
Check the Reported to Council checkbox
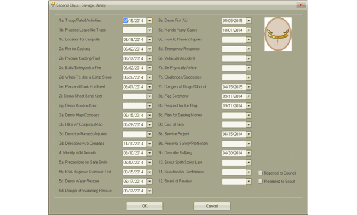261,173
